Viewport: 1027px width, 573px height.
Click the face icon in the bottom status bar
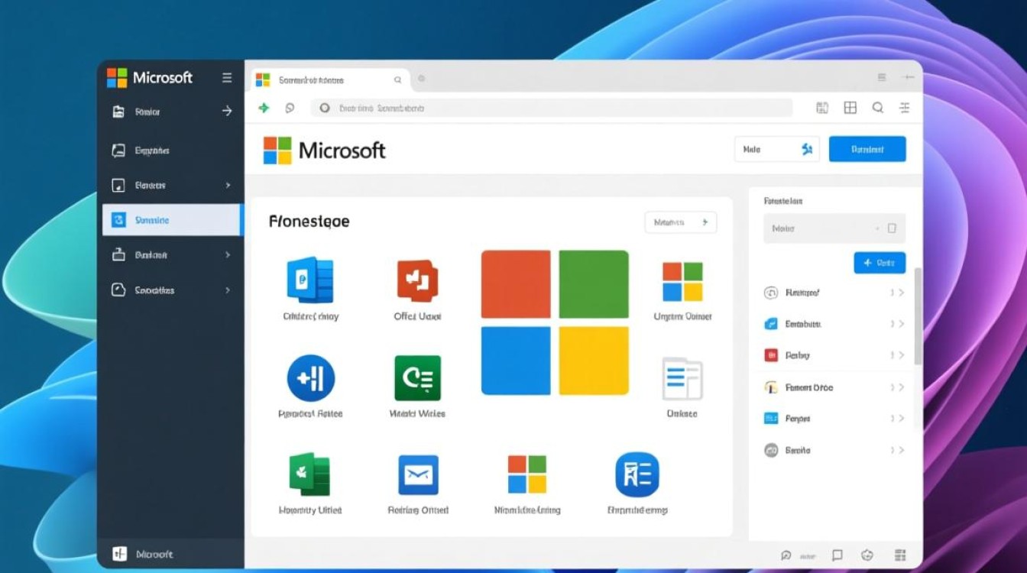tap(867, 555)
